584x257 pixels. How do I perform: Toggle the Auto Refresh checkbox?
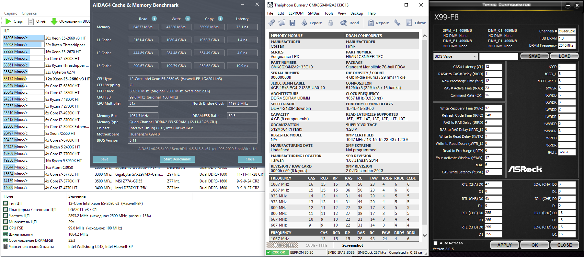click(435, 243)
